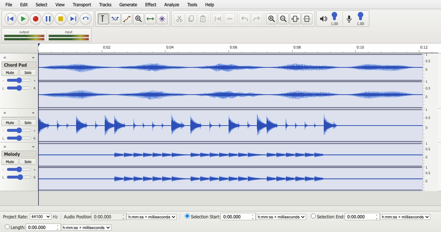The width and height of the screenshot is (441, 232).
Task: Open the Chord Pad track dropdown menu
Action: pyautogui.click(x=33, y=58)
